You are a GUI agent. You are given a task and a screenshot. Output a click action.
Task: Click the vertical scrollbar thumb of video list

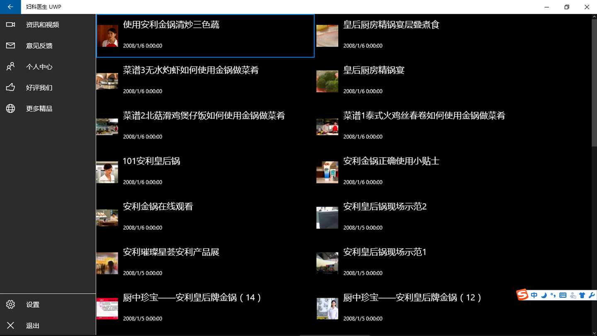(594, 83)
